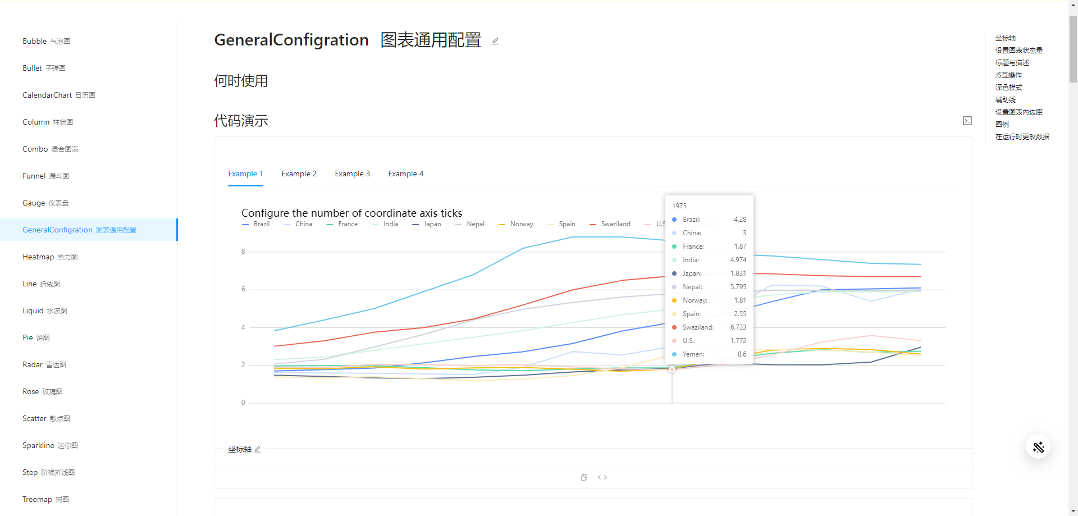Viewport: 1078px width, 516px height.
Task: Toggle the Norway legend item
Action: pyautogui.click(x=516, y=224)
